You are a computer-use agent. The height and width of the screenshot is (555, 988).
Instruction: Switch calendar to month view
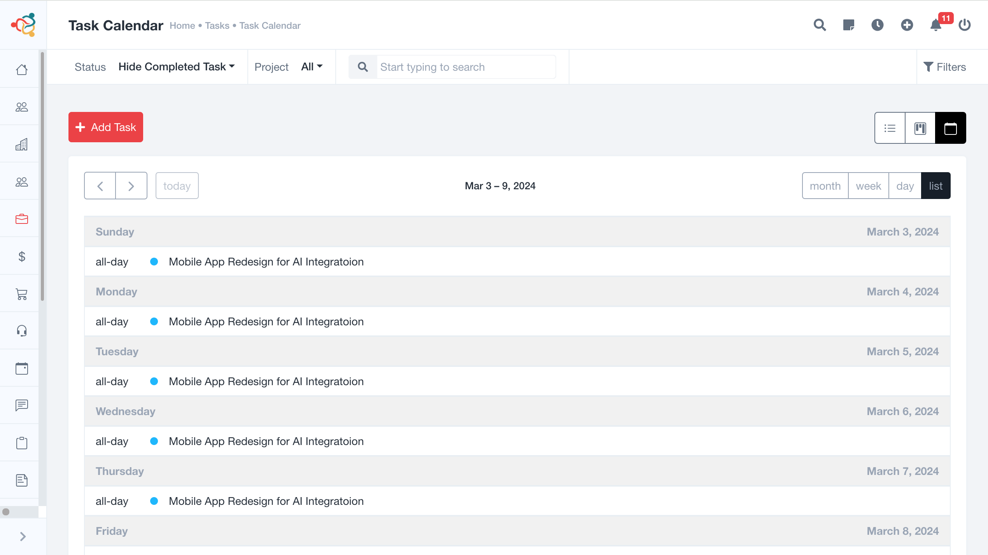825,186
